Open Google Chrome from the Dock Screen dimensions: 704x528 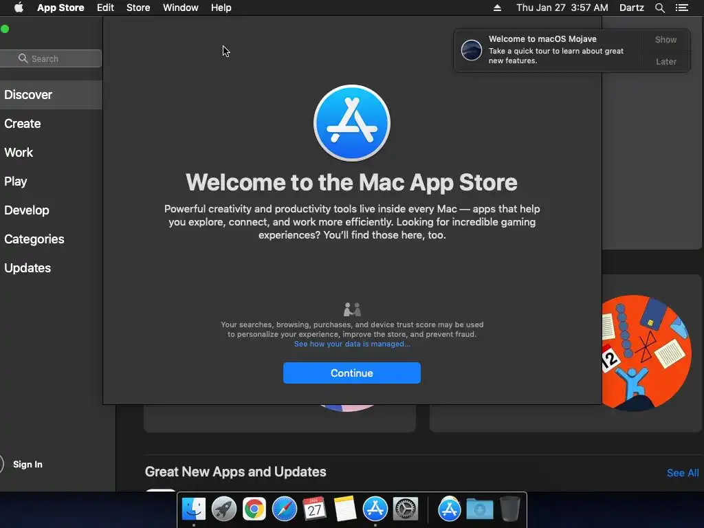[254, 509]
